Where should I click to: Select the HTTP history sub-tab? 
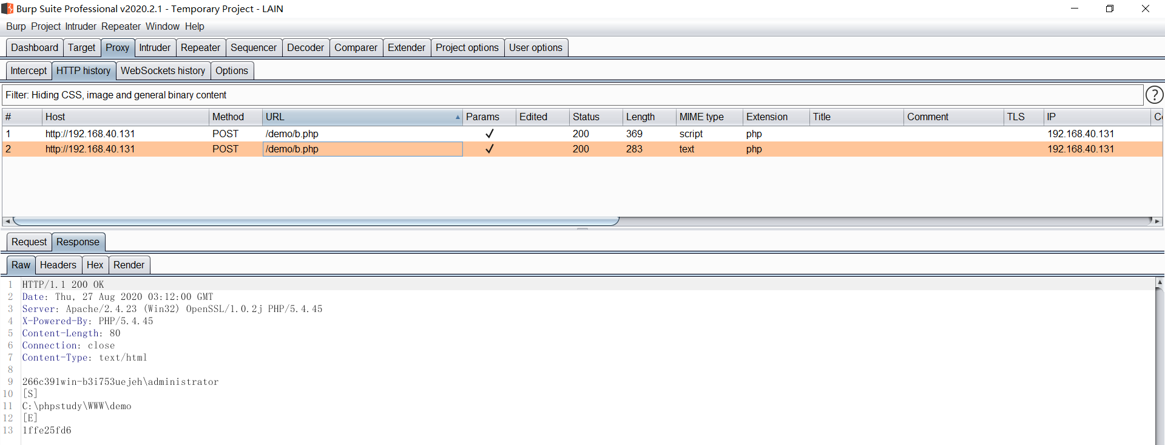(83, 70)
